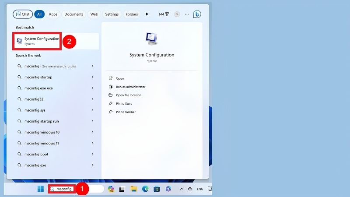This screenshot has width=350, height=197.
Task: Expand the msconfig boot chevron
Action: click(92, 154)
